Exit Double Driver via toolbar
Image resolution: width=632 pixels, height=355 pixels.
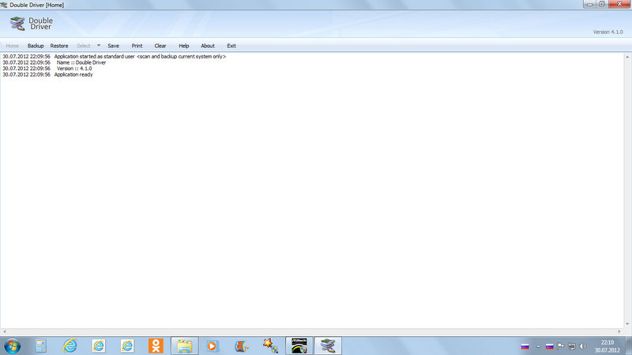point(231,46)
